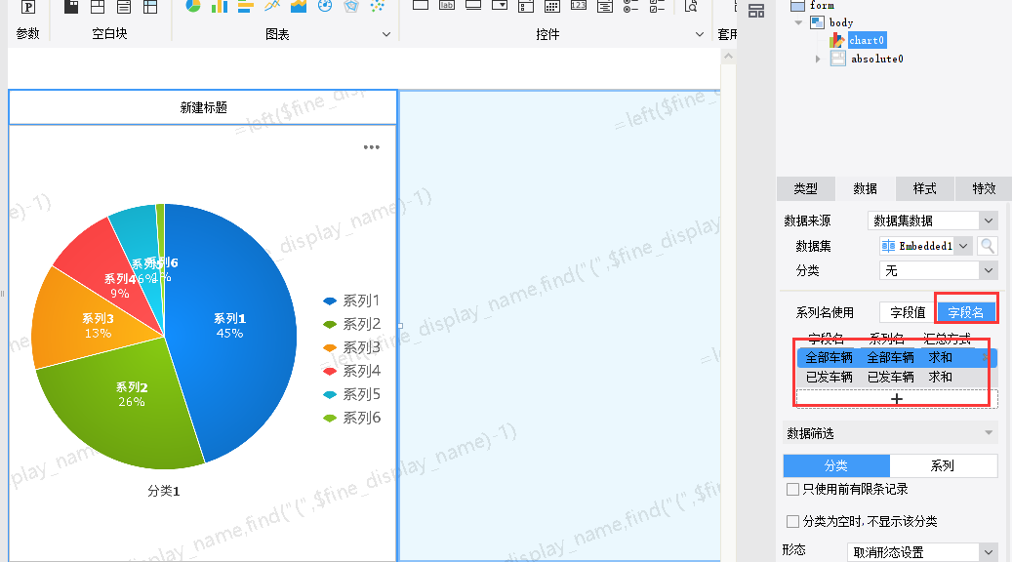Switch to the 类型 tab
The height and width of the screenshot is (562, 1012).
(x=805, y=188)
